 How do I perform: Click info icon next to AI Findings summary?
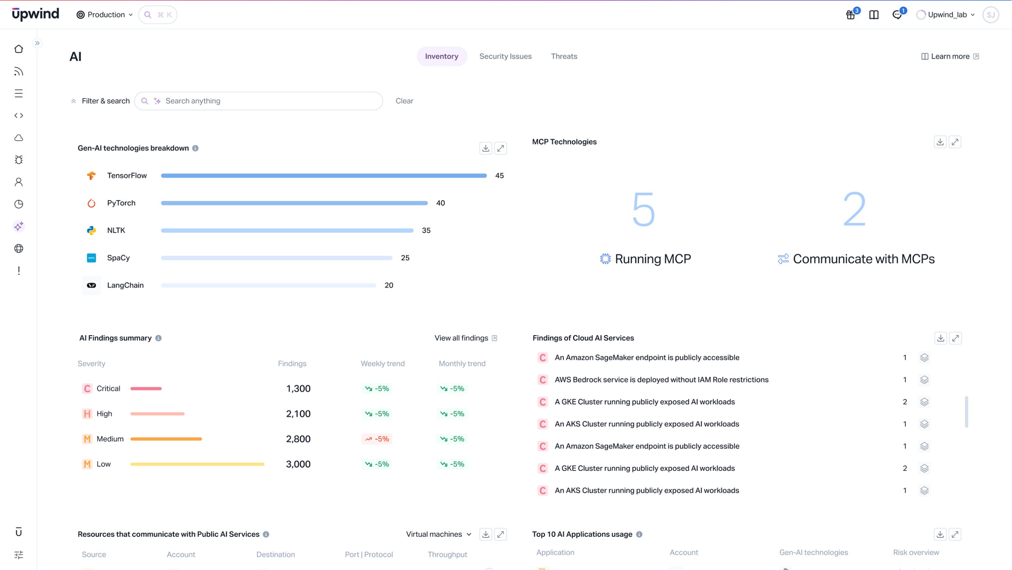159,338
